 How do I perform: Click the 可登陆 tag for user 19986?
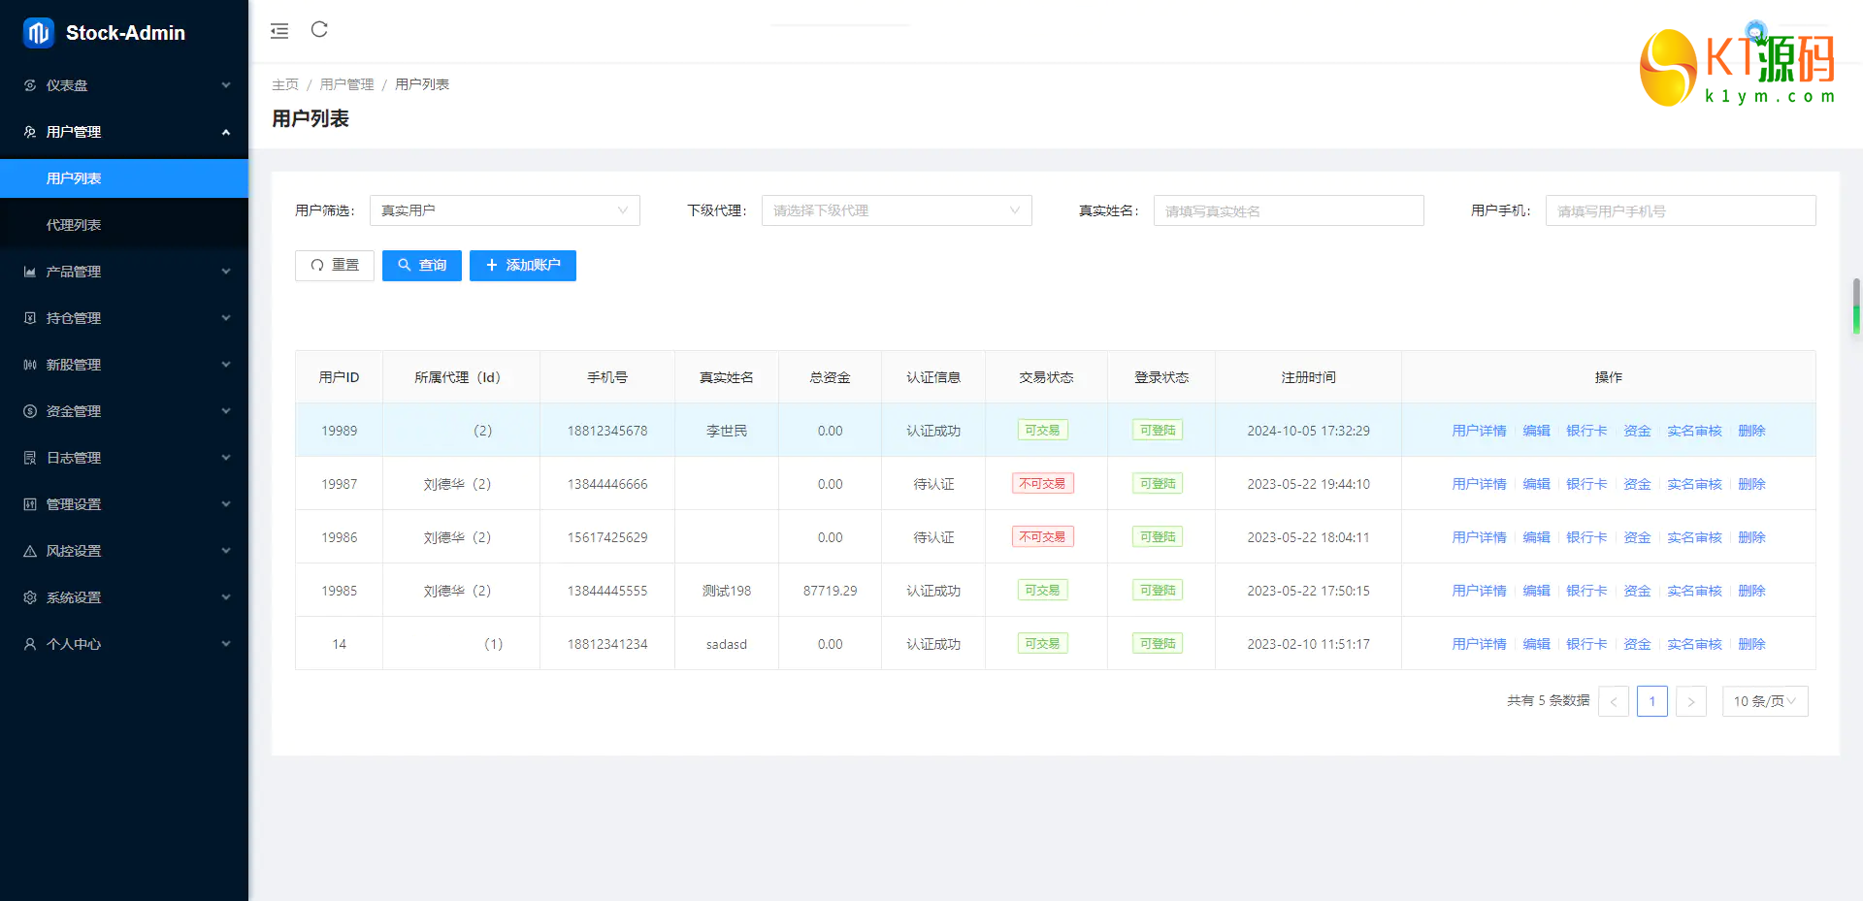click(1158, 537)
